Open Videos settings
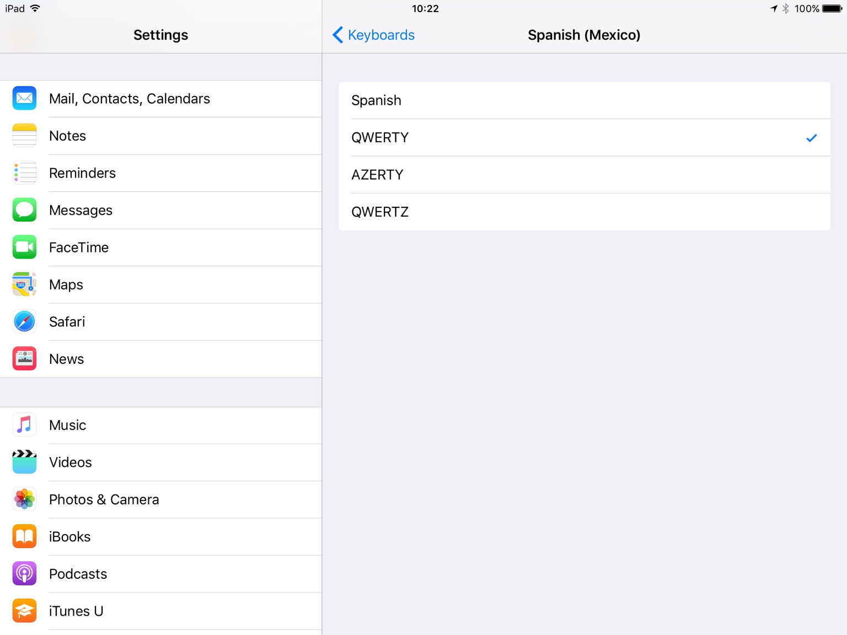 pyautogui.click(x=161, y=462)
